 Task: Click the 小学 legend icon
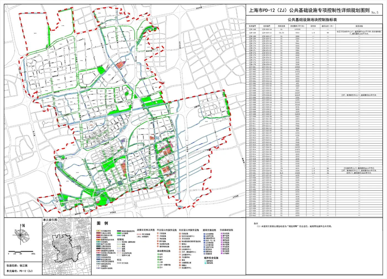pyautogui.click(x=158, y=262)
